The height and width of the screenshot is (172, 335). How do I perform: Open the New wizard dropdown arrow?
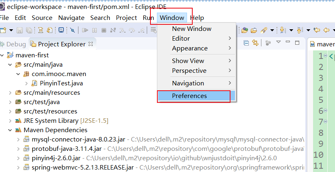11,30
